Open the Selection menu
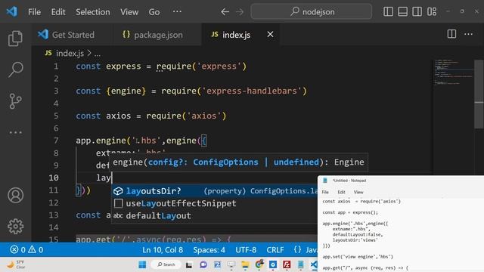This screenshot has height=272, width=484. click(92, 12)
